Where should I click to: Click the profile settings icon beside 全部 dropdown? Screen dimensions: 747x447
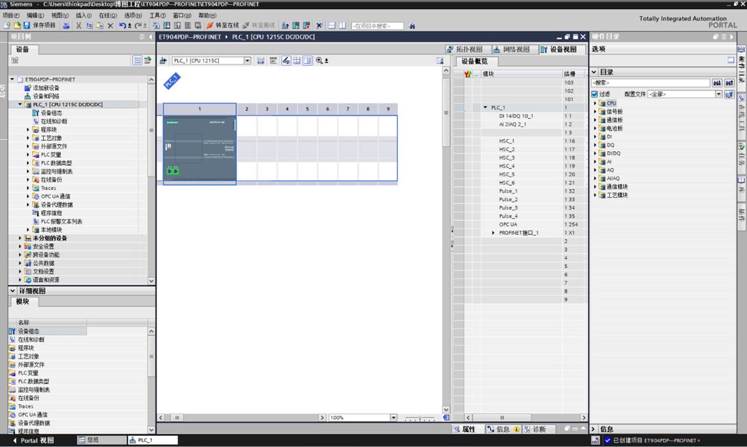point(729,94)
